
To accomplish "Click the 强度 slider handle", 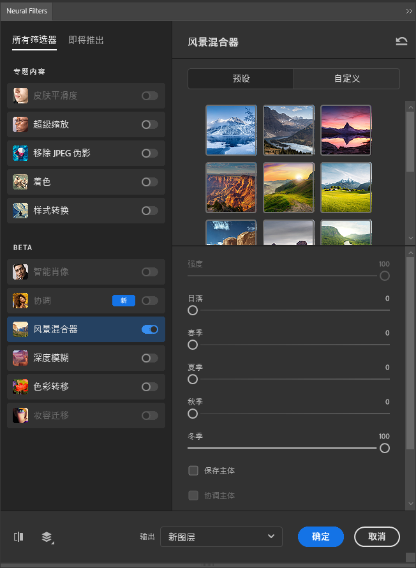I will pos(385,276).
